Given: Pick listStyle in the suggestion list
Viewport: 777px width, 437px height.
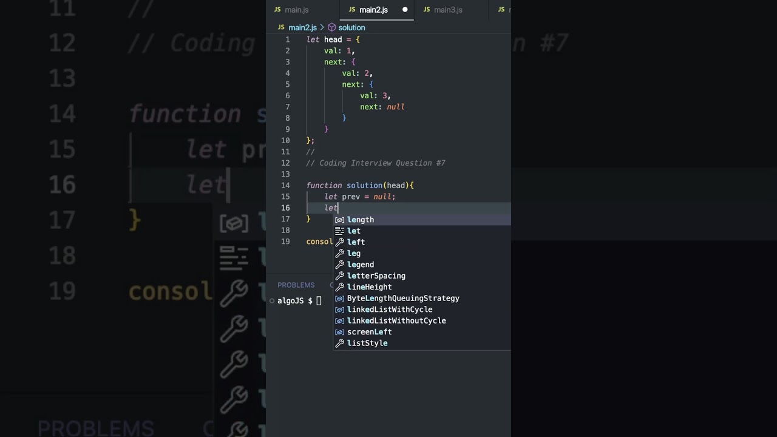Looking at the screenshot, I should tap(422, 343).
